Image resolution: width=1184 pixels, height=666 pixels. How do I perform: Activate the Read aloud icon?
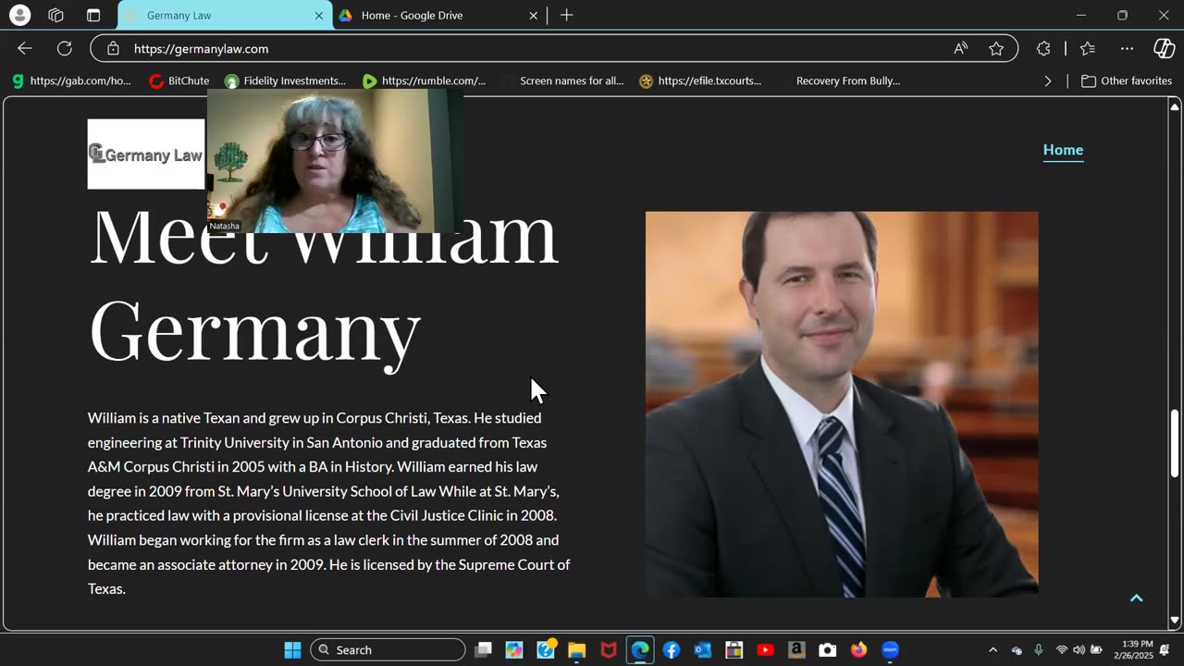pyautogui.click(x=961, y=48)
